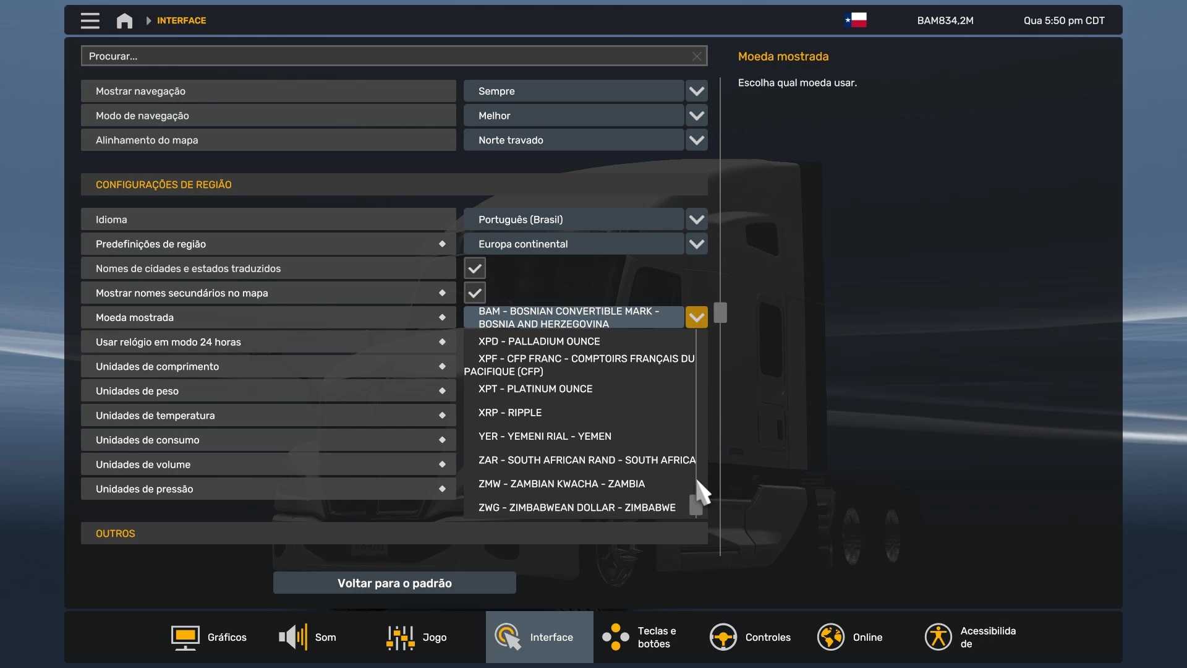Toggle Mostrar nomes secundários no mapa checkbox

coord(475,293)
